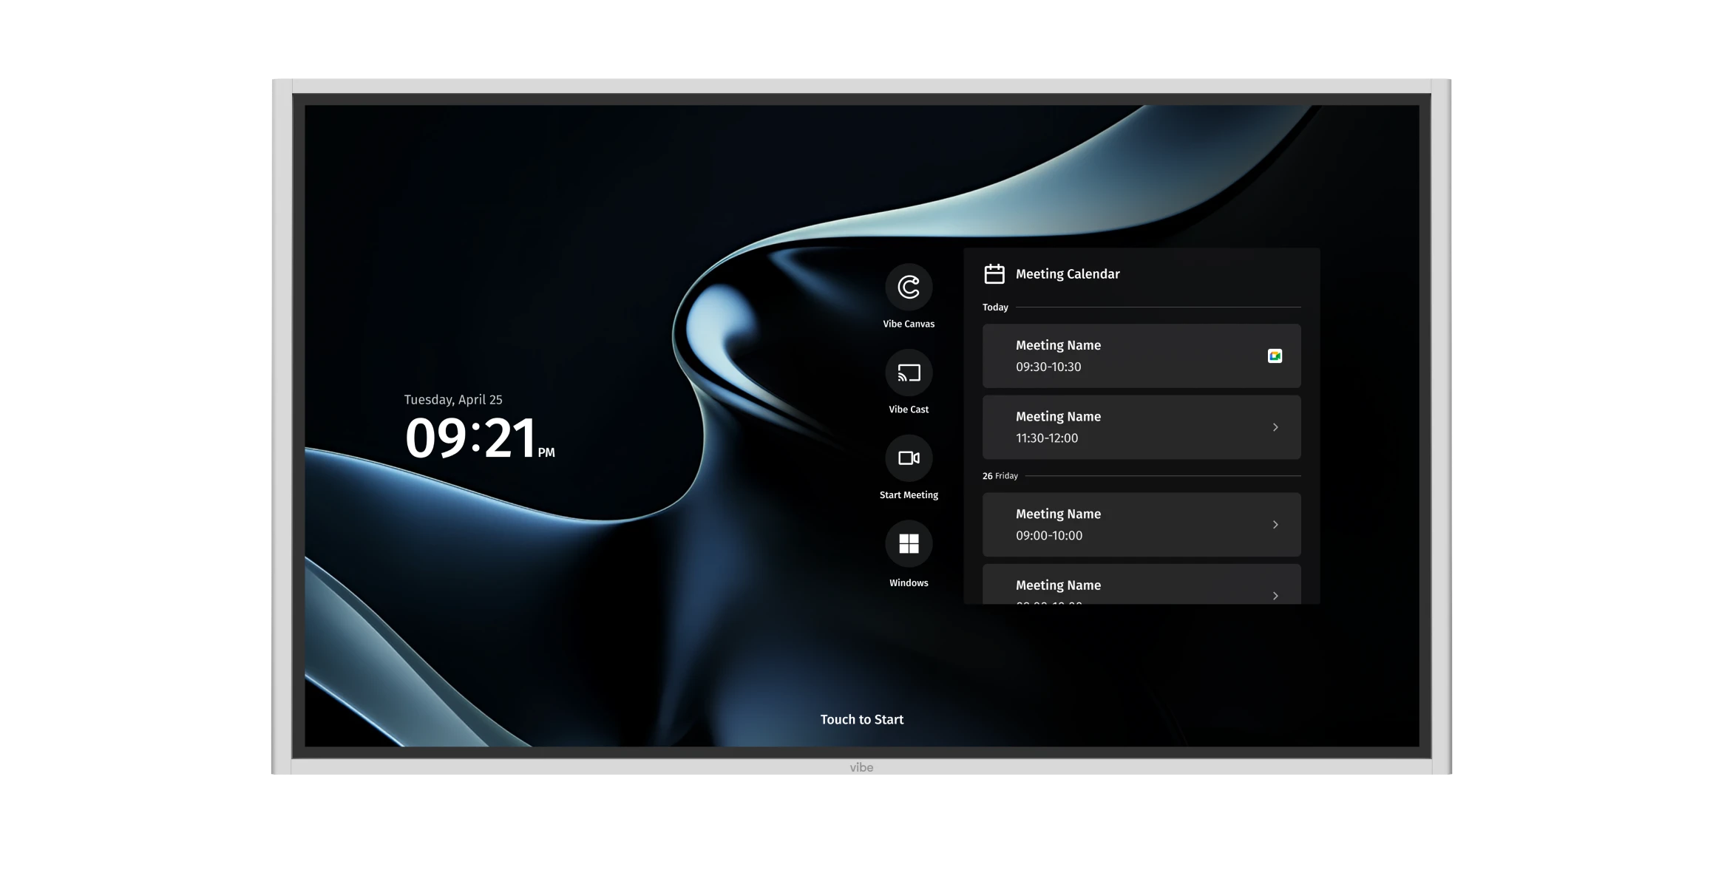Touch to Start the device
Image resolution: width=1730 pixels, height=887 pixels.
(x=862, y=718)
